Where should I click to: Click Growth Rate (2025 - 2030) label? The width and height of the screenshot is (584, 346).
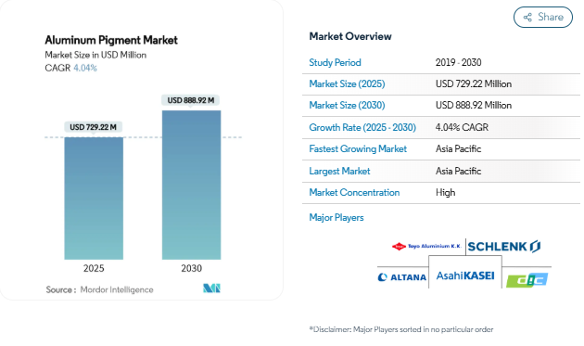tap(362, 127)
